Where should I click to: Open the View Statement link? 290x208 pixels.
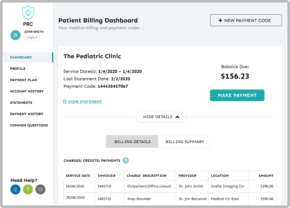(x=85, y=102)
